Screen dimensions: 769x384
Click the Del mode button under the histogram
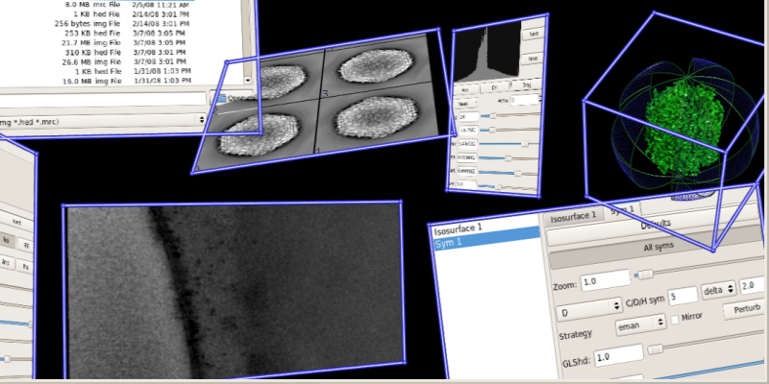click(x=494, y=88)
